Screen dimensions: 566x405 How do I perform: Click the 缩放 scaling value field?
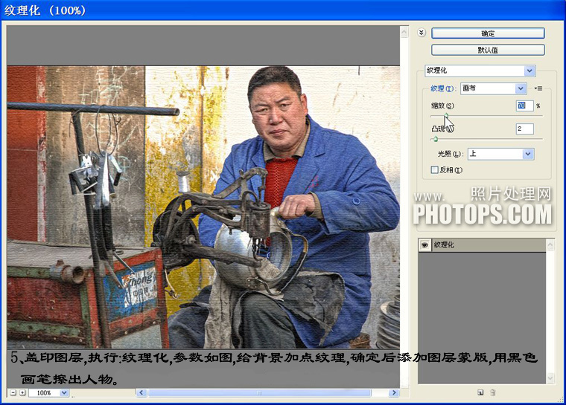point(525,106)
